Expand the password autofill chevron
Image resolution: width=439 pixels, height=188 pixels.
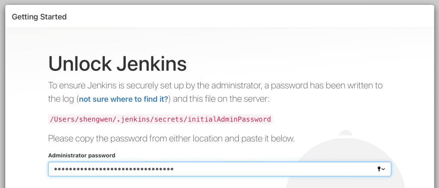[x=383, y=169]
